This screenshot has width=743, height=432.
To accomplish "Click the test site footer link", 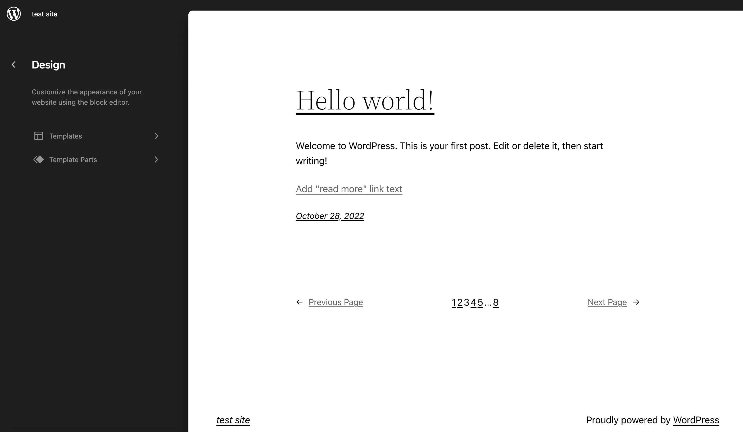I will (x=233, y=420).
